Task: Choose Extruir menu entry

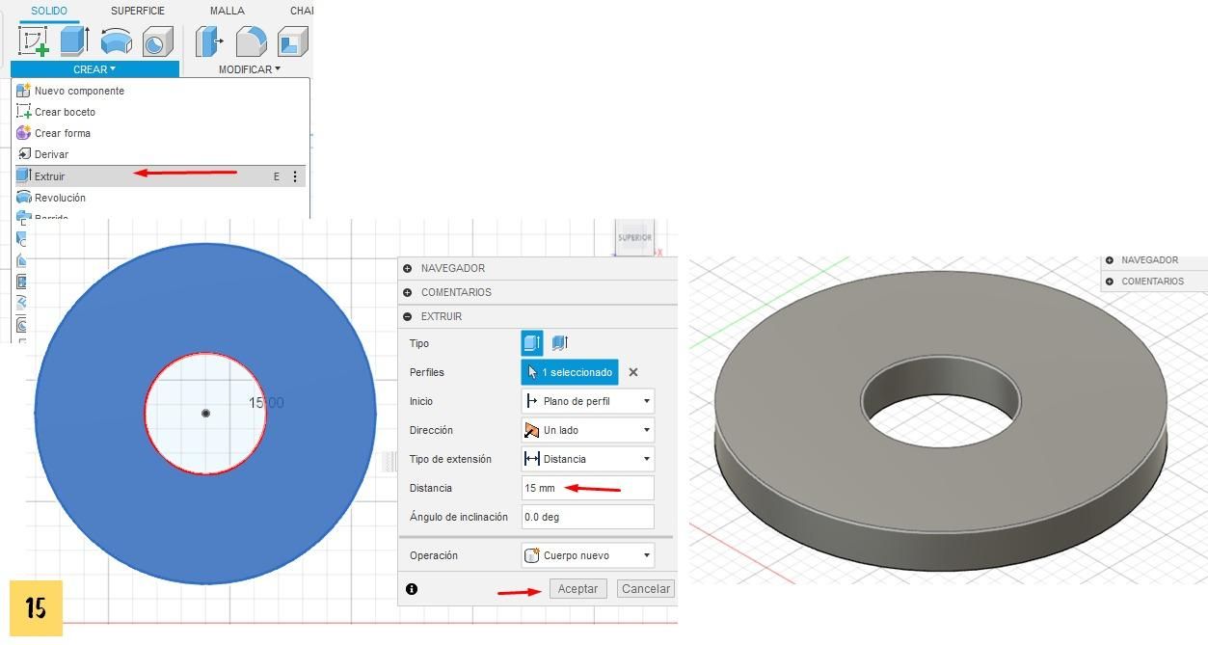Action: [x=160, y=176]
